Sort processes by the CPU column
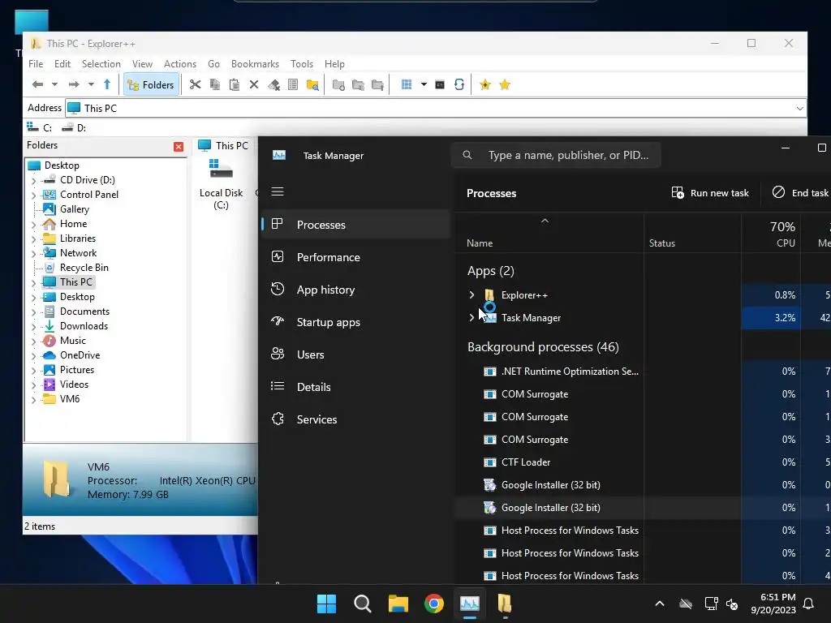Viewport: 831px width, 623px height. [771, 234]
